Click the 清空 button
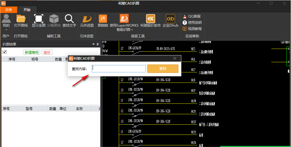This screenshot has height=147, width=291. tap(47, 52)
